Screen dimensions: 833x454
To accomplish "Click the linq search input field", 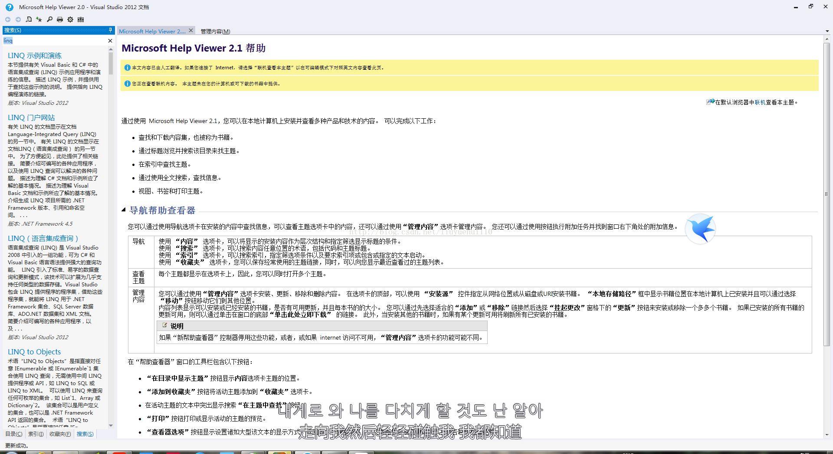I will (55, 41).
